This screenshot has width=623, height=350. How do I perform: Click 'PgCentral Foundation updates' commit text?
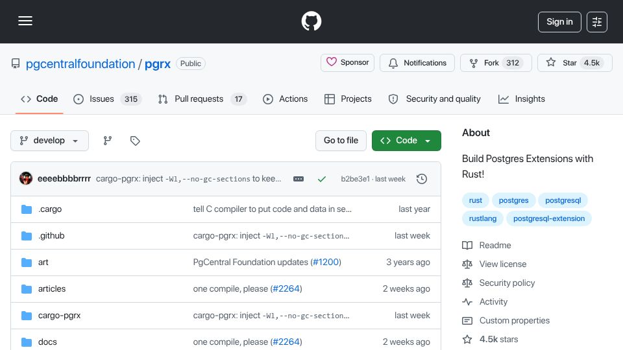(250, 262)
